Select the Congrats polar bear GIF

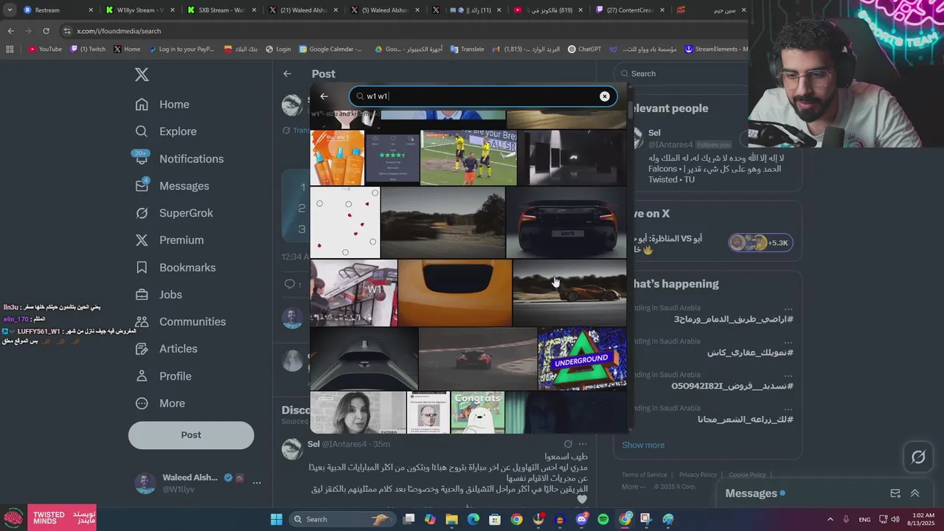pyautogui.click(x=478, y=412)
